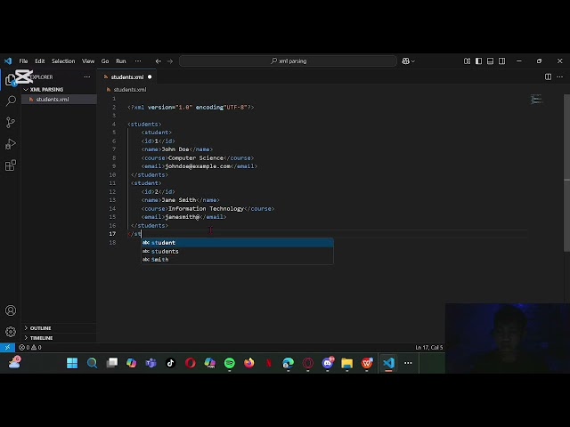570x427 pixels.
Task: Open Run and Debug view
Action: (x=11, y=144)
